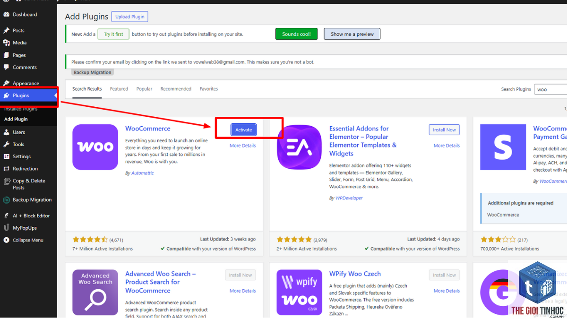Click the Pages icon in sidebar
The image size is (567, 319).
point(6,55)
